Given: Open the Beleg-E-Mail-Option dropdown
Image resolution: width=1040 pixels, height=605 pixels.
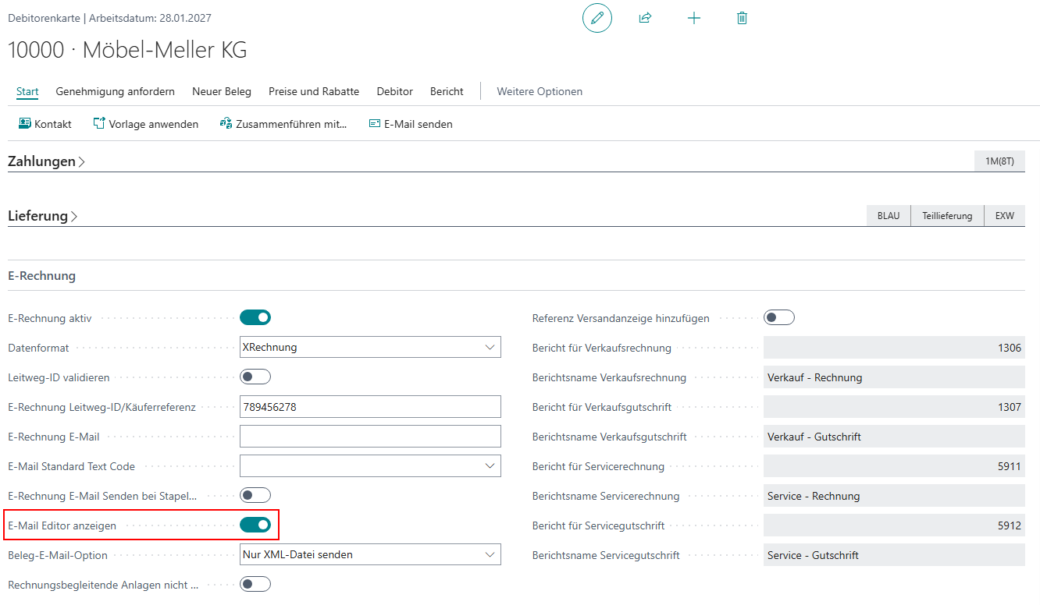Looking at the screenshot, I should click(x=370, y=554).
